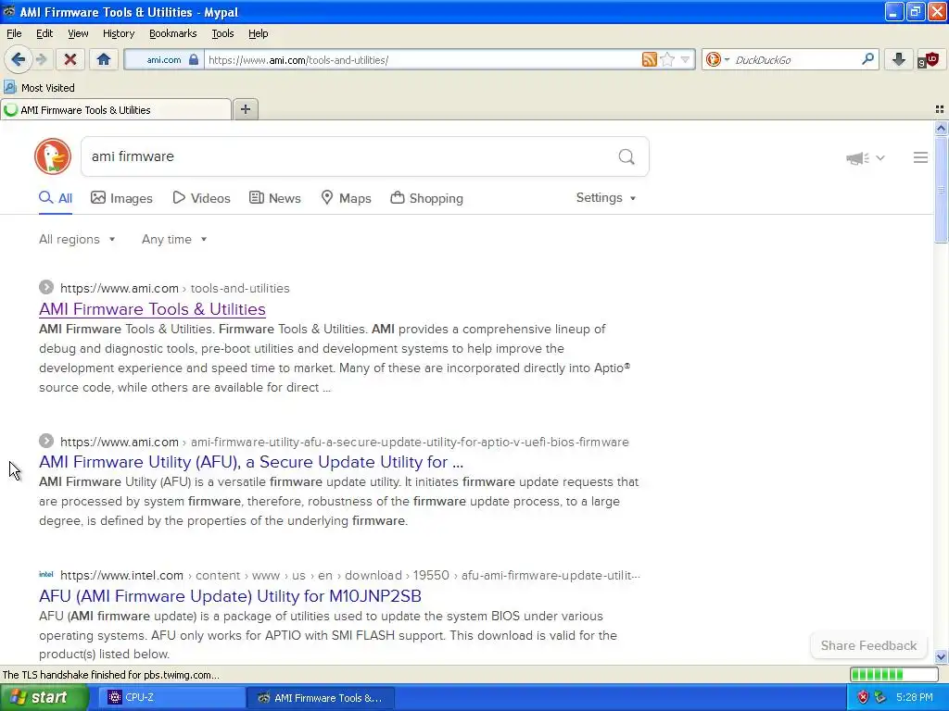Click the 5:28 PM system clock
949x711 pixels.
[x=915, y=697]
